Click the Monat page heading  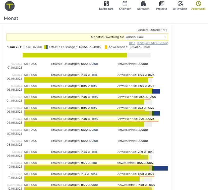coord(11,18)
